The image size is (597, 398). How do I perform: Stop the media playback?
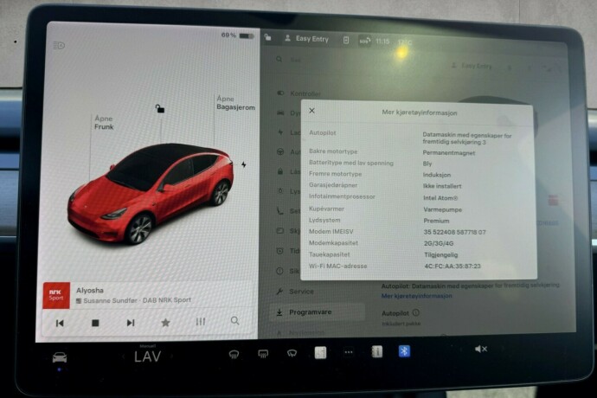pyautogui.click(x=95, y=323)
